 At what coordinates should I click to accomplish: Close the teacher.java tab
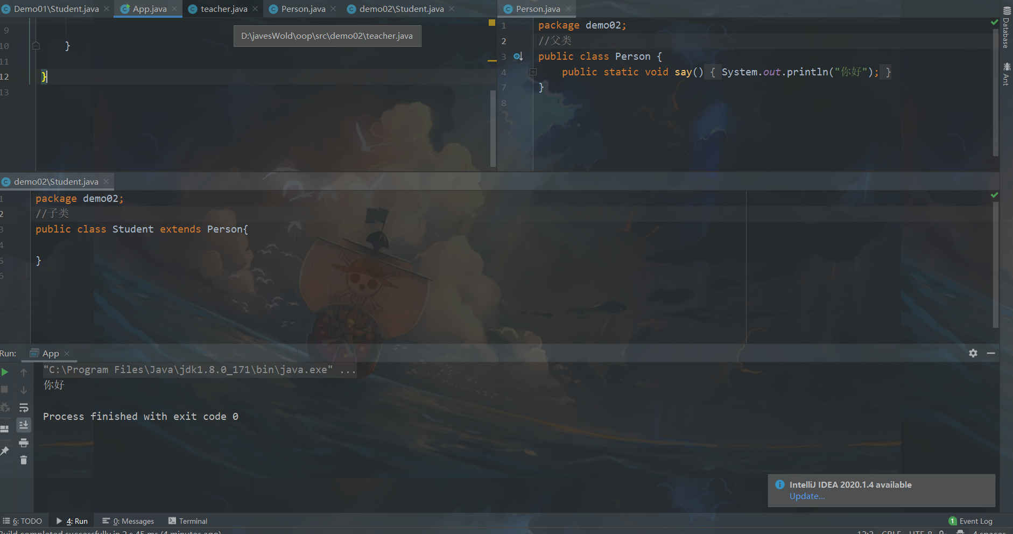click(x=255, y=9)
